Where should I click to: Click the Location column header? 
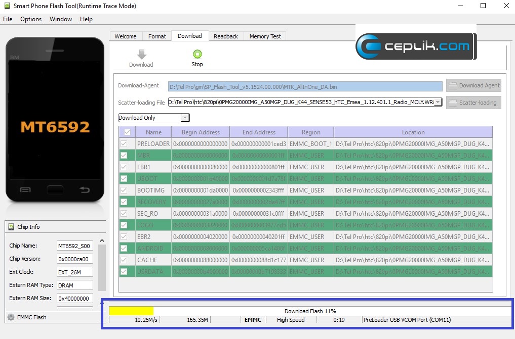(x=413, y=132)
